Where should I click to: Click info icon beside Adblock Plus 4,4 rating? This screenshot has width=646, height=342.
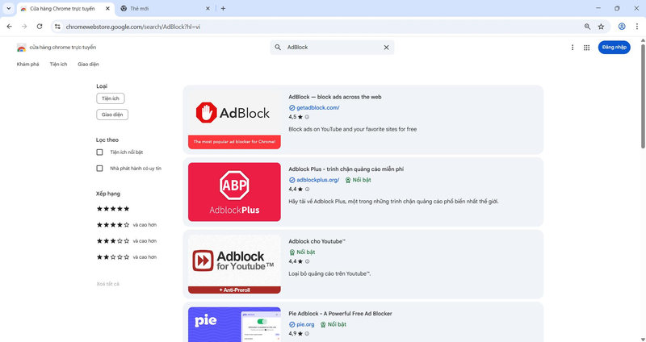[x=307, y=190]
